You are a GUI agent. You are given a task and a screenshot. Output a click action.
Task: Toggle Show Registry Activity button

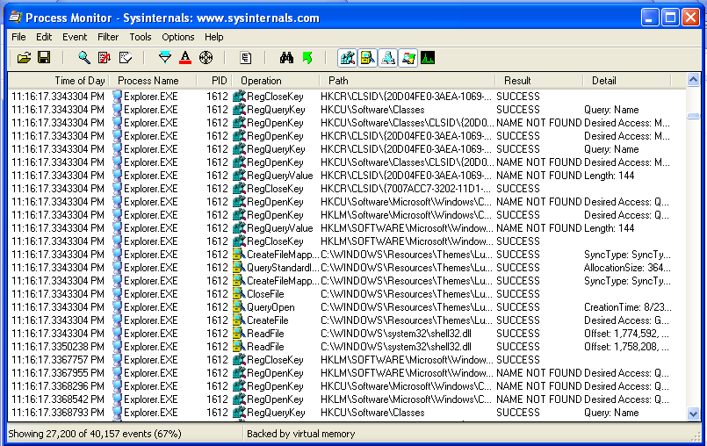(x=347, y=58)
